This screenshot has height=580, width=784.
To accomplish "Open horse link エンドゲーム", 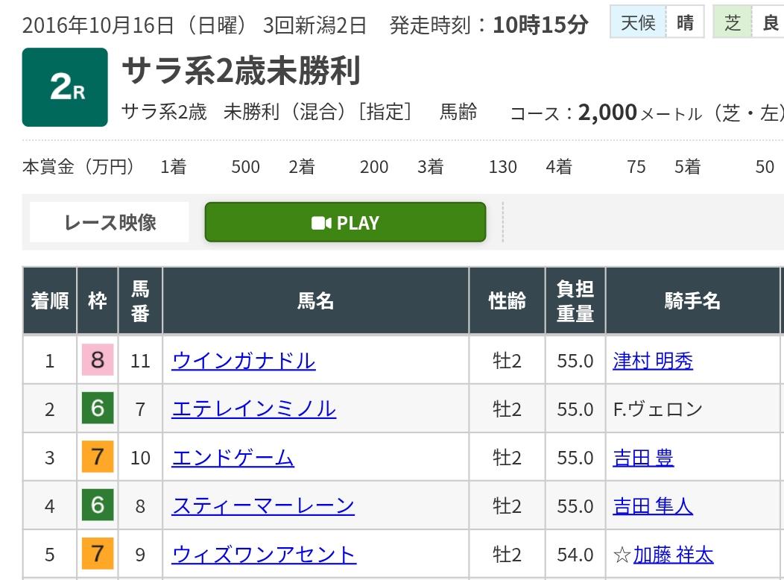I will 233,458.
